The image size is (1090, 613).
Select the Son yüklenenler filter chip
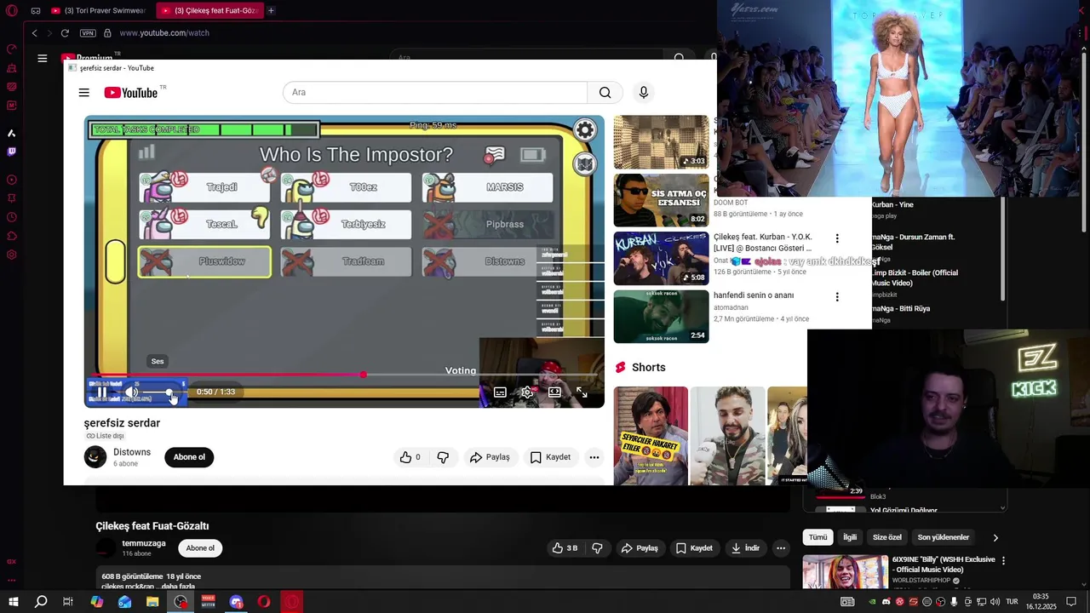coord(944,537)
